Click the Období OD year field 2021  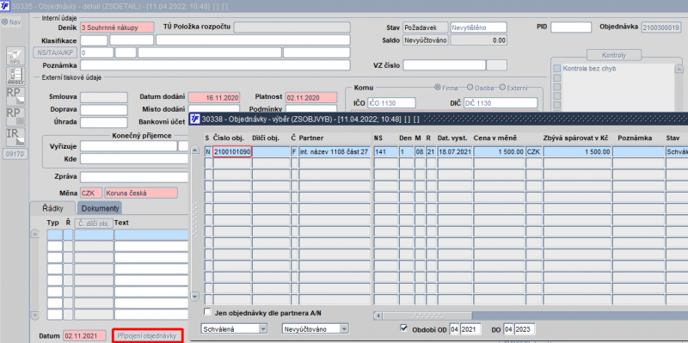[x=470, y=329]
